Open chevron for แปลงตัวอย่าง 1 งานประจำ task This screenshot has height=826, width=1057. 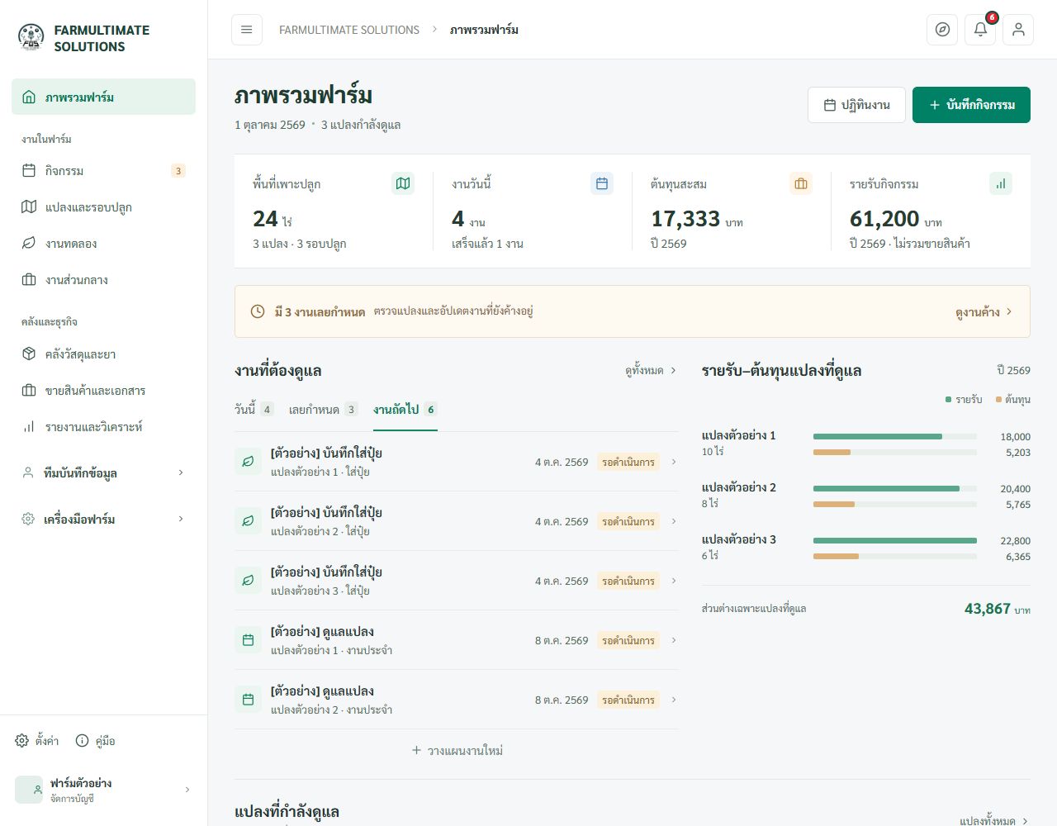click(x=674, y=640)
